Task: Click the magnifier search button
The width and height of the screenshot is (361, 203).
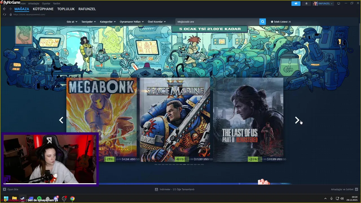Action: click(263, 22)
